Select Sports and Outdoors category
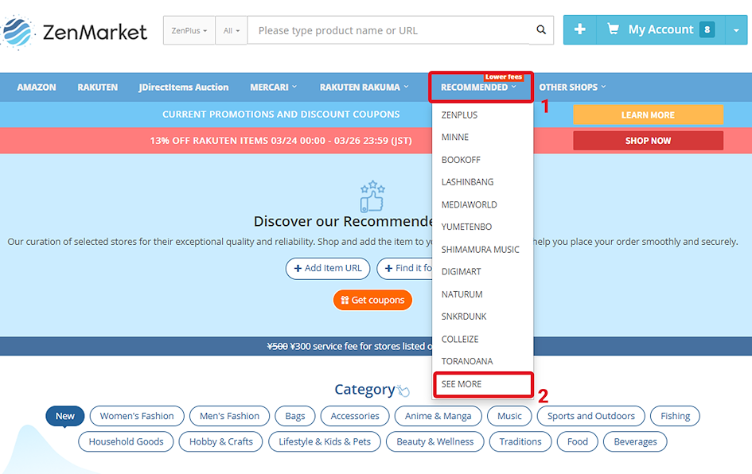This screenshot has height=474, width=752. tap(590, 416)
